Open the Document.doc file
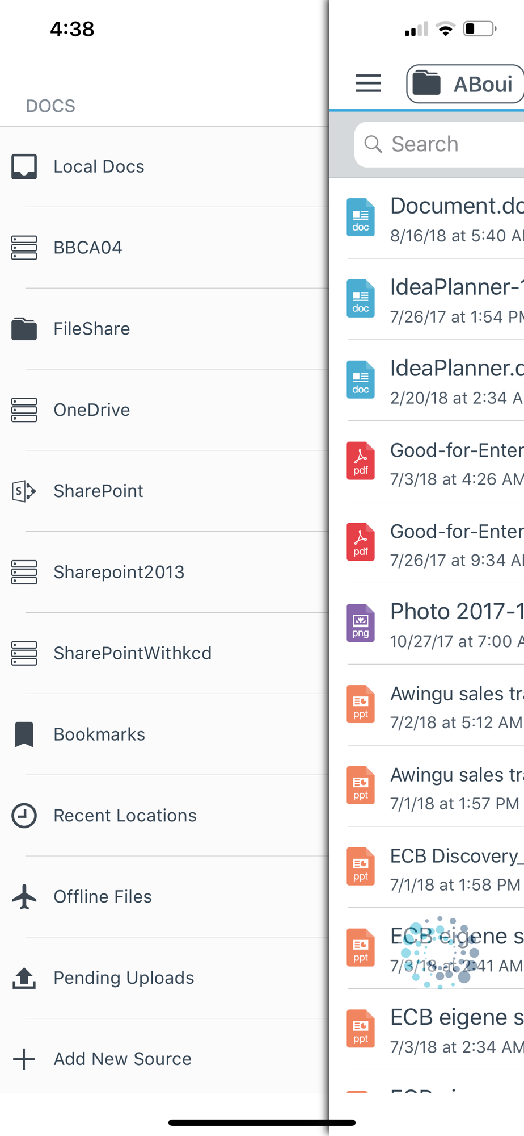 (426, 218)
